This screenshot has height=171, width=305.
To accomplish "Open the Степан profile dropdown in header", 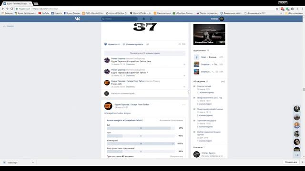I will (219, 19).
